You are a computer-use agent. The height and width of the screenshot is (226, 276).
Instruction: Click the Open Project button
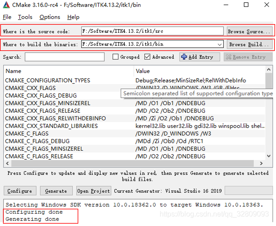pos(94,191)
